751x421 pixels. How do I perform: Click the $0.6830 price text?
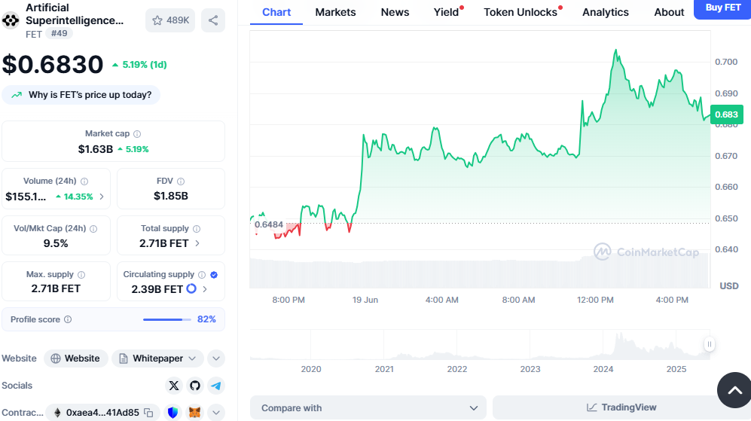coord(53,64)
